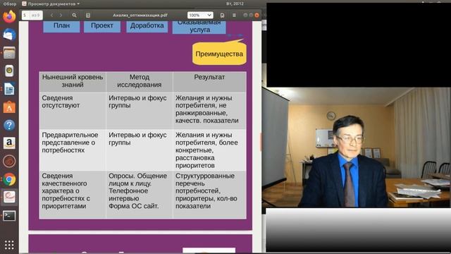Image resolution: width=451 pixels, height=254 pixels.
Task: Click Интервью и фокус группы in Сведения отсутствуют row
Action: (140, 110)
